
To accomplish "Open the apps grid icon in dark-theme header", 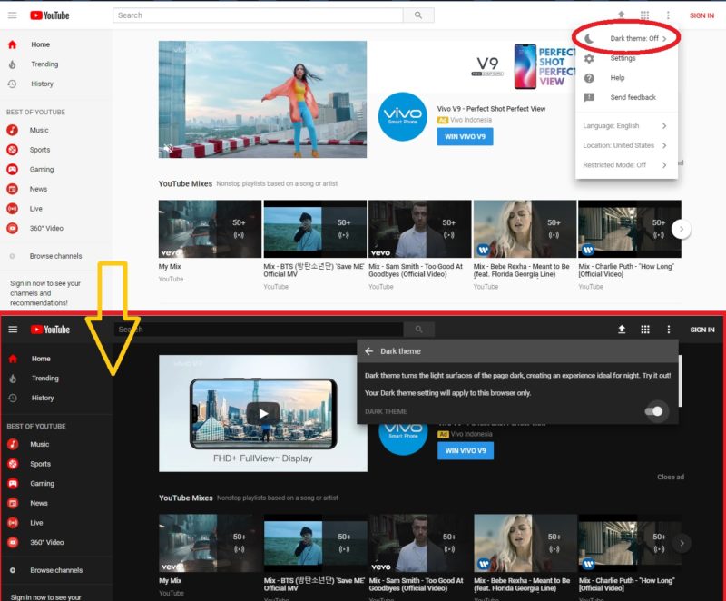I will 645,330.
